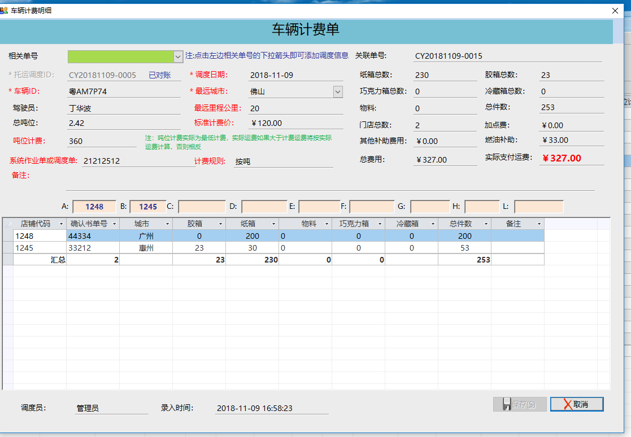This screenshot has width=631, height=437.
Task: Click the empty L input field
Action: pyautogui.click(x=538, y=207)
